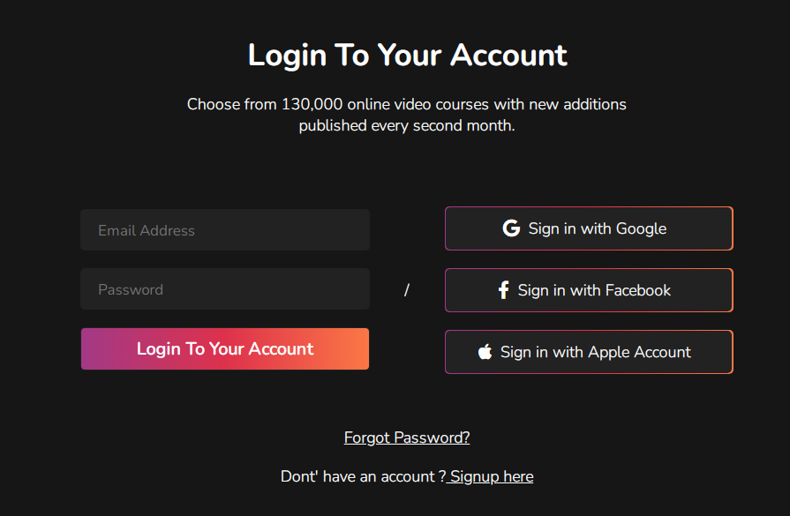The height and width of the screenshot is (516, 790).
Task: Click the Facebook "f" logo icon
Action: (503, 290)
